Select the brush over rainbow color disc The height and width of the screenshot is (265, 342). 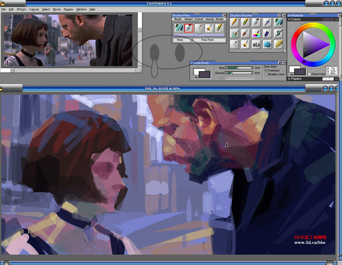pos(256,33)
